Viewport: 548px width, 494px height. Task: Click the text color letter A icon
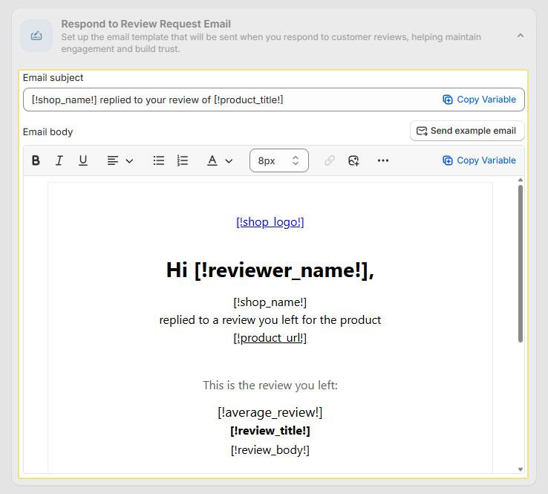pyautogui.click(x=212, y=160)
